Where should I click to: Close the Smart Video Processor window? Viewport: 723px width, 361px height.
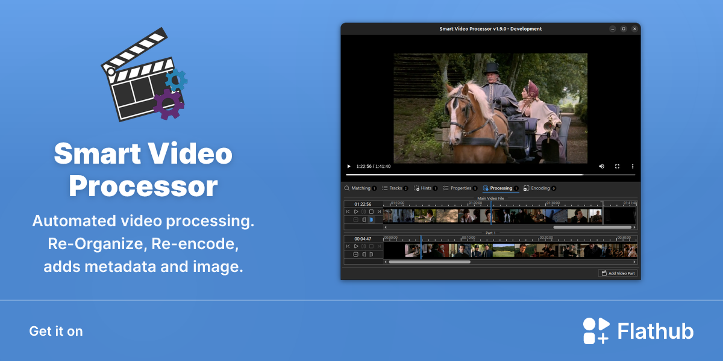click(634, 28)
